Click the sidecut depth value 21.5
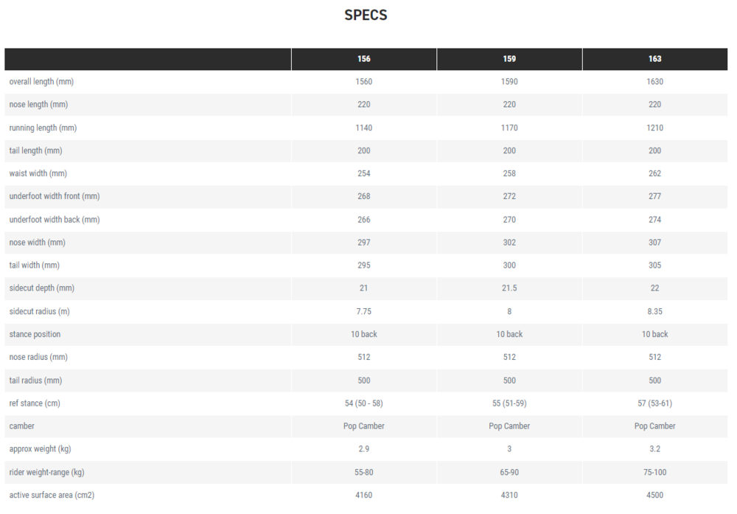The height and width of the screenshot is (514, 737). 509,288
